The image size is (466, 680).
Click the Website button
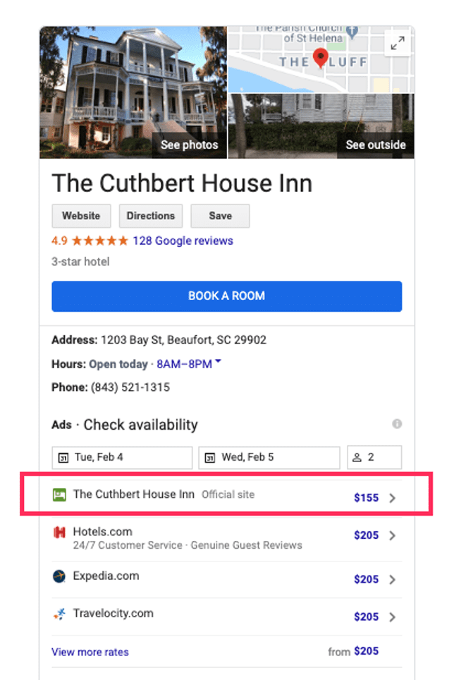(81, 216)
